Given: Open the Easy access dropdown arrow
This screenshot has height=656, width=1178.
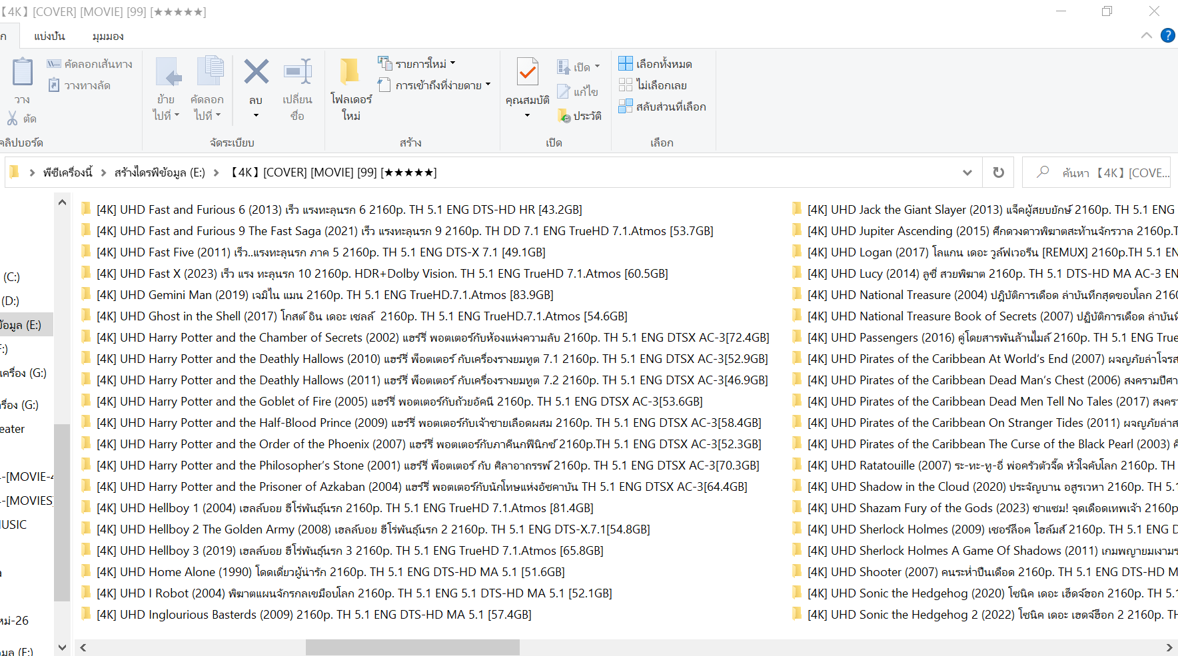Looking at the screenshot, I should click(488, 85).
